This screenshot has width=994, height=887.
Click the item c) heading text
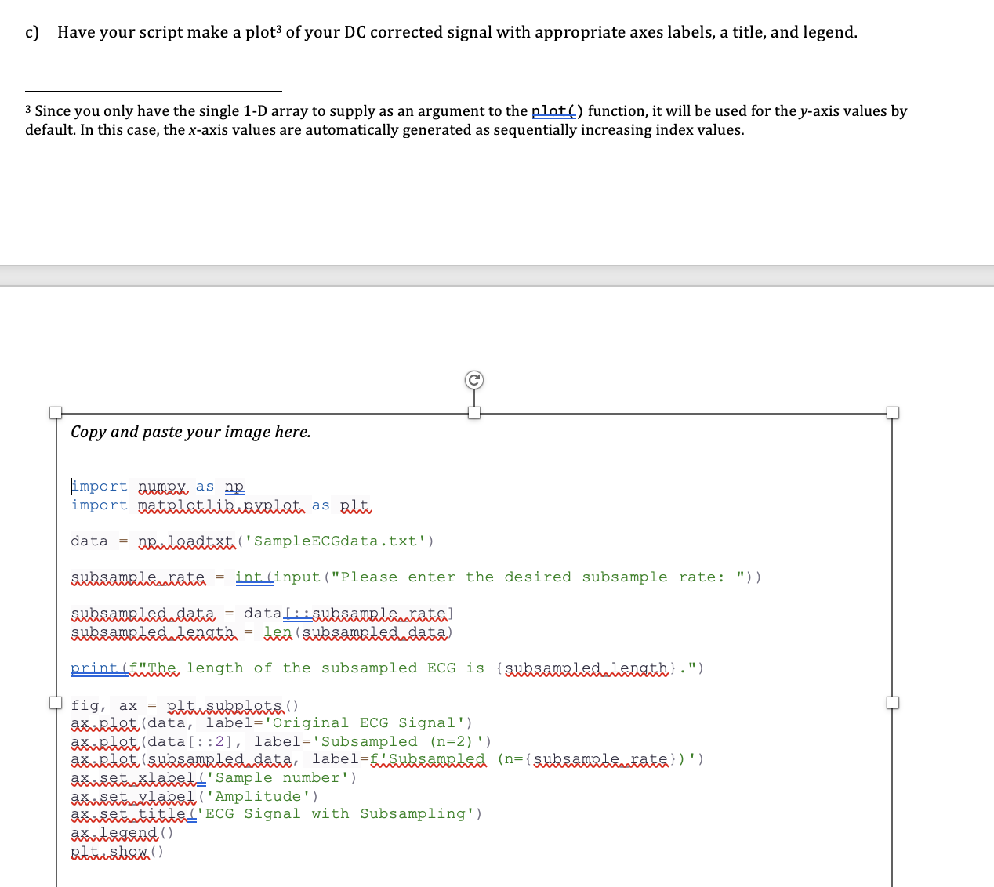31,31
